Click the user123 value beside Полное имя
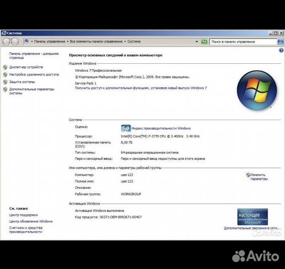This screenshot has width=285, height=269. point(127,181)
